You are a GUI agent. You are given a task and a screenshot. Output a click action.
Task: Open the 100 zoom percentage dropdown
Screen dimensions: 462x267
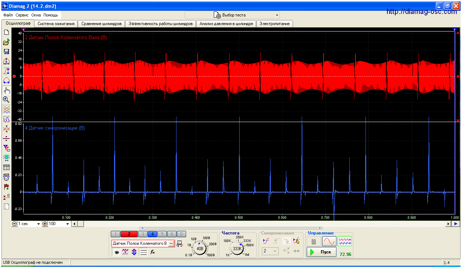(x=59, y=224)
